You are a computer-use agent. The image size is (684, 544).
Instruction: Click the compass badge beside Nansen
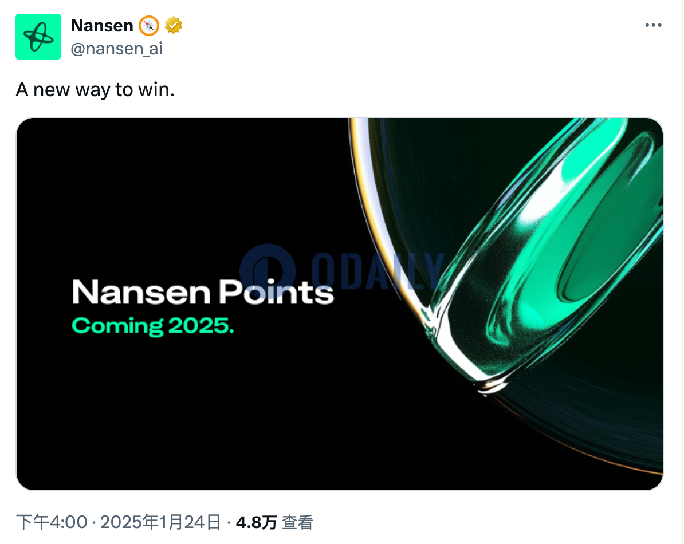[149, 26]
